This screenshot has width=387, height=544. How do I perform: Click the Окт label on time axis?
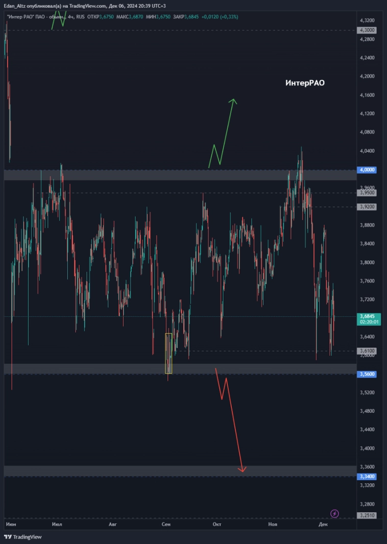coord(217,524)
